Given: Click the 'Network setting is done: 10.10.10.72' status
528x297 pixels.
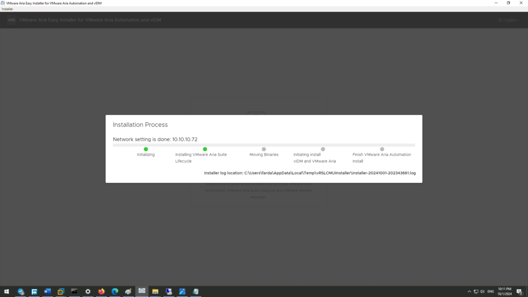Looking at the screenshot, I should (155, 139).
